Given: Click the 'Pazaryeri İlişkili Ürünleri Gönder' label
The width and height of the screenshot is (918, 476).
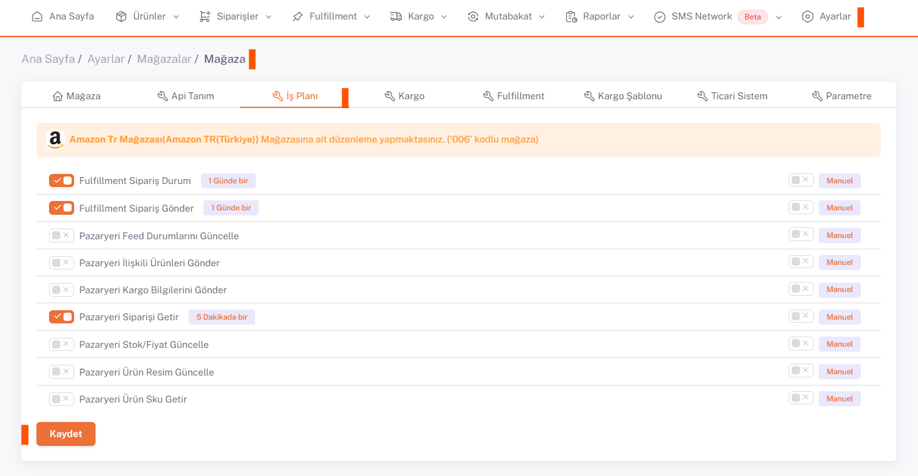Looking at the screenshot, I should [x=150, y=263].
